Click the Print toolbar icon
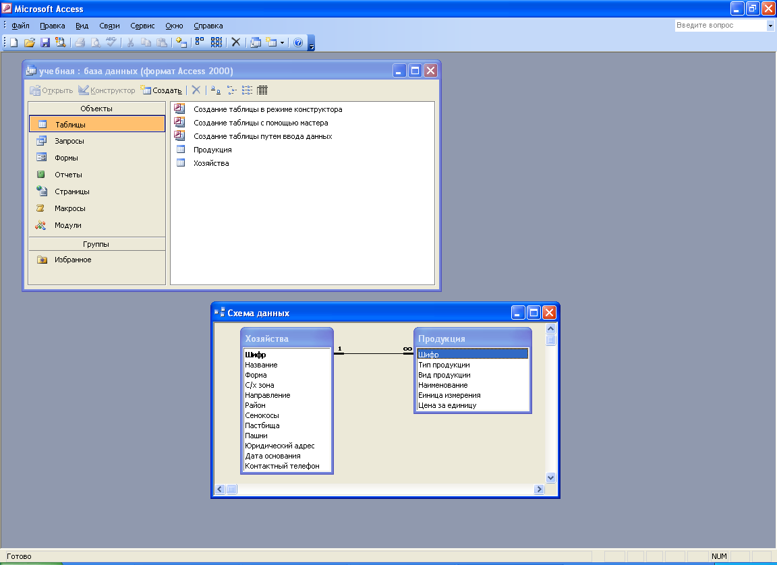The height and width of the screenshot is (565, 777). pyautogui.click(x=80, y=42)
